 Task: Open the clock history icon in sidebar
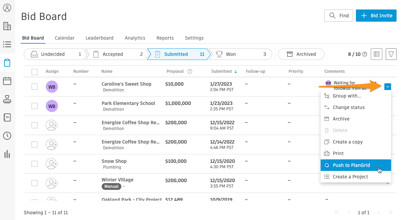(x=7, y=136)
